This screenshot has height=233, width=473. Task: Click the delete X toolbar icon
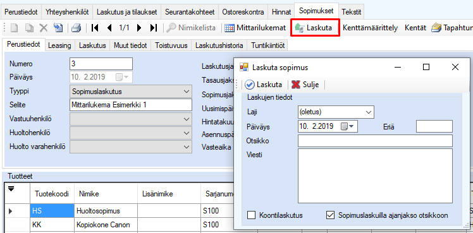click(x=44, y=28)
